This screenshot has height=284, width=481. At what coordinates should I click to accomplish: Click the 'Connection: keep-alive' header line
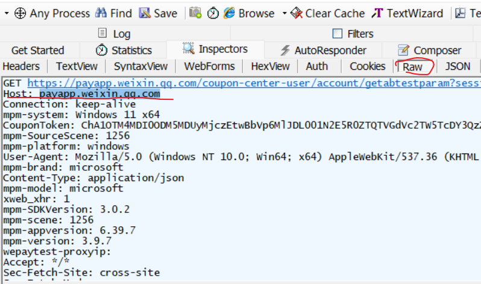coord(69,104)
